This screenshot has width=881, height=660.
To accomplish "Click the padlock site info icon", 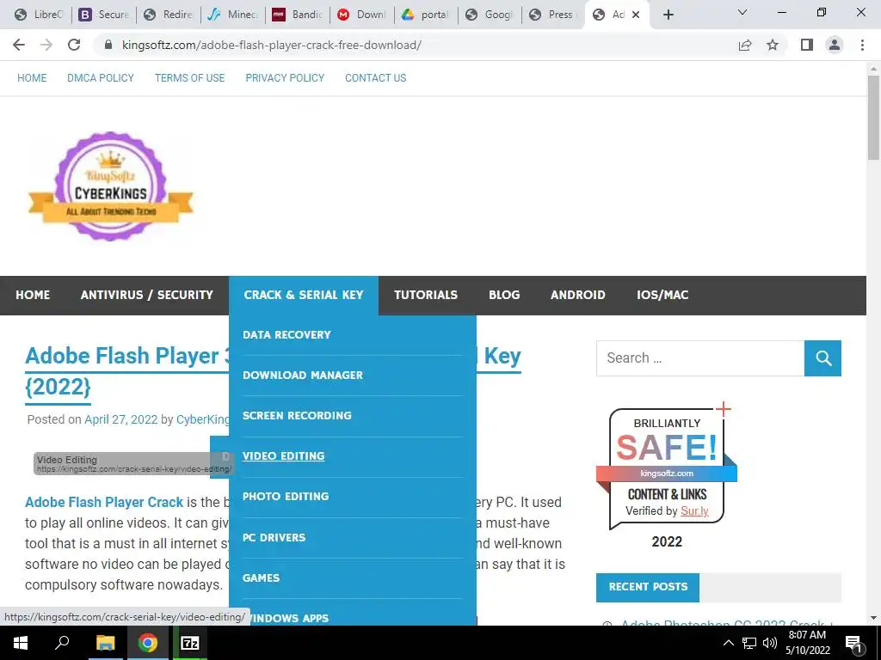I will 108,45.
